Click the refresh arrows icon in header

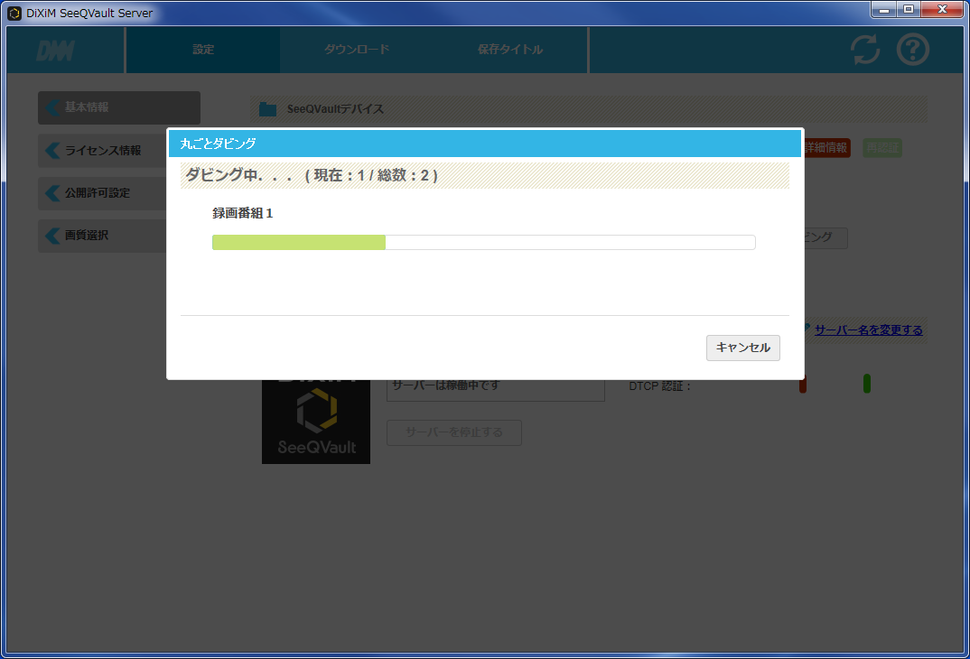tap(865, 50)
